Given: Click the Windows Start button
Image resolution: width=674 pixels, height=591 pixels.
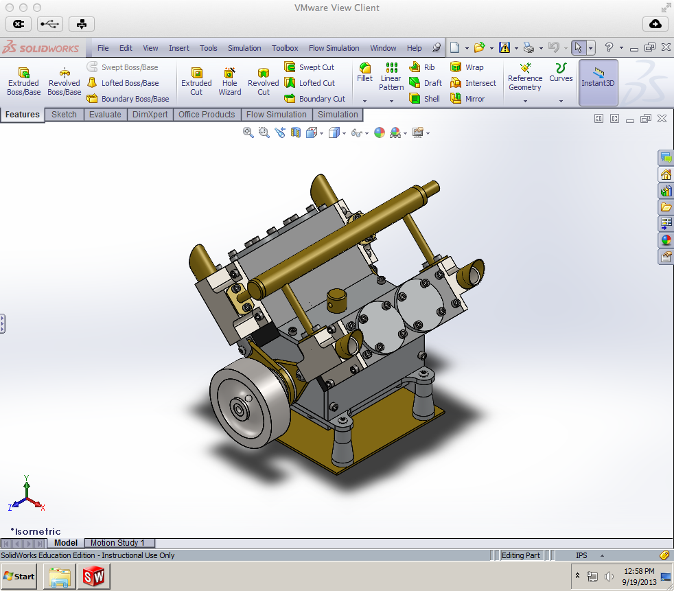Looking at the screenshot, I should pyautogui.click(x=19, y=577).
